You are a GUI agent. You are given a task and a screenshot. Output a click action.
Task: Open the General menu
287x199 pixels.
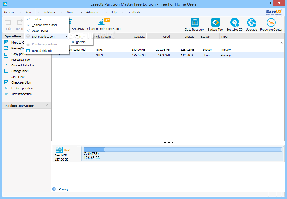[9, 12]
